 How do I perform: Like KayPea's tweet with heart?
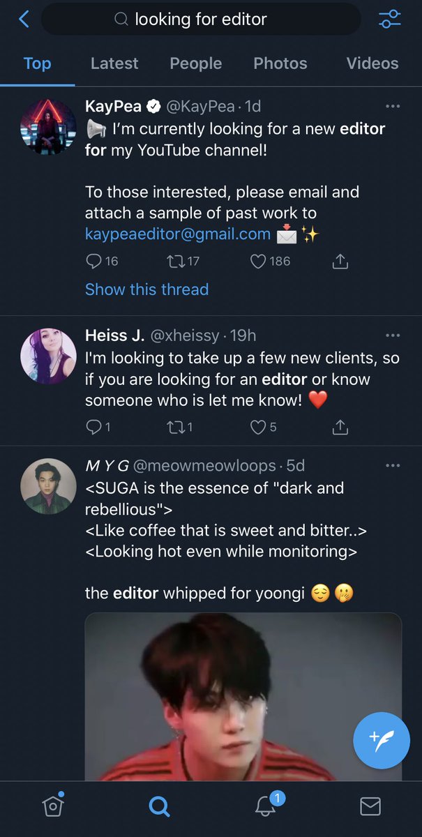[x=258, y=262]
